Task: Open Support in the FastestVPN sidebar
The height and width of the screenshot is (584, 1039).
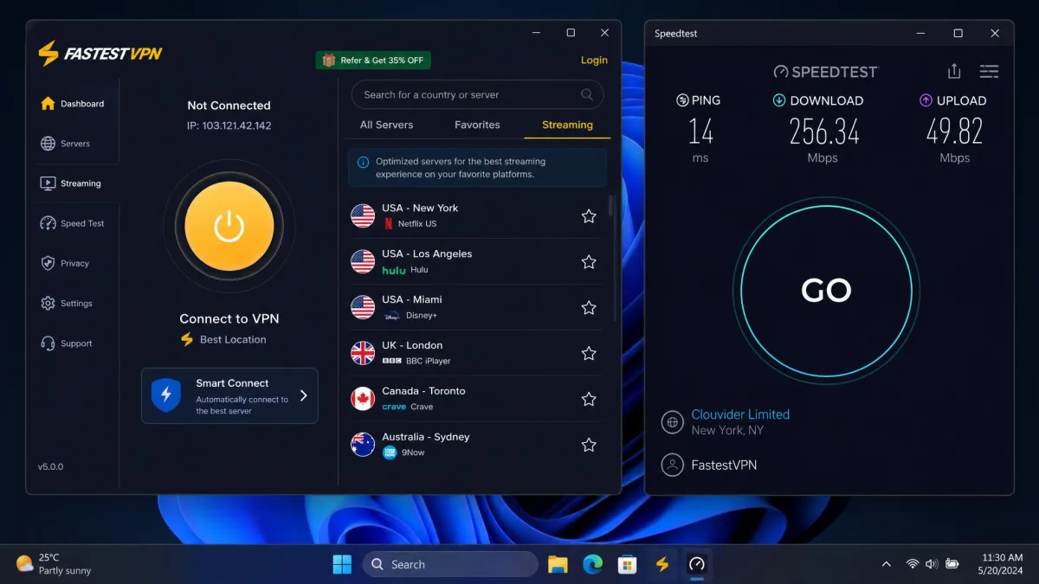Action: (67, 343)
